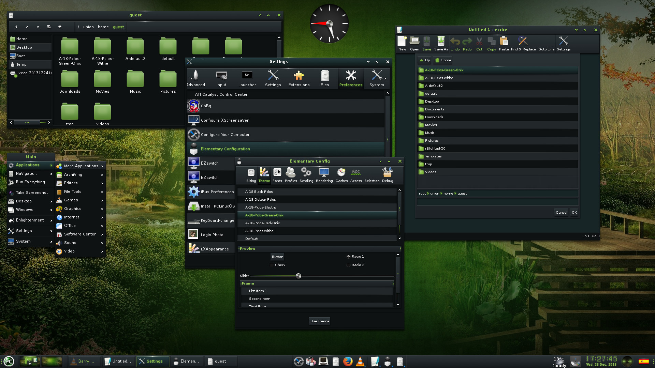Screen dimensions: 655x368
Task: Open Sizing section in Elementary Config
Action: [x=251, y=175]
